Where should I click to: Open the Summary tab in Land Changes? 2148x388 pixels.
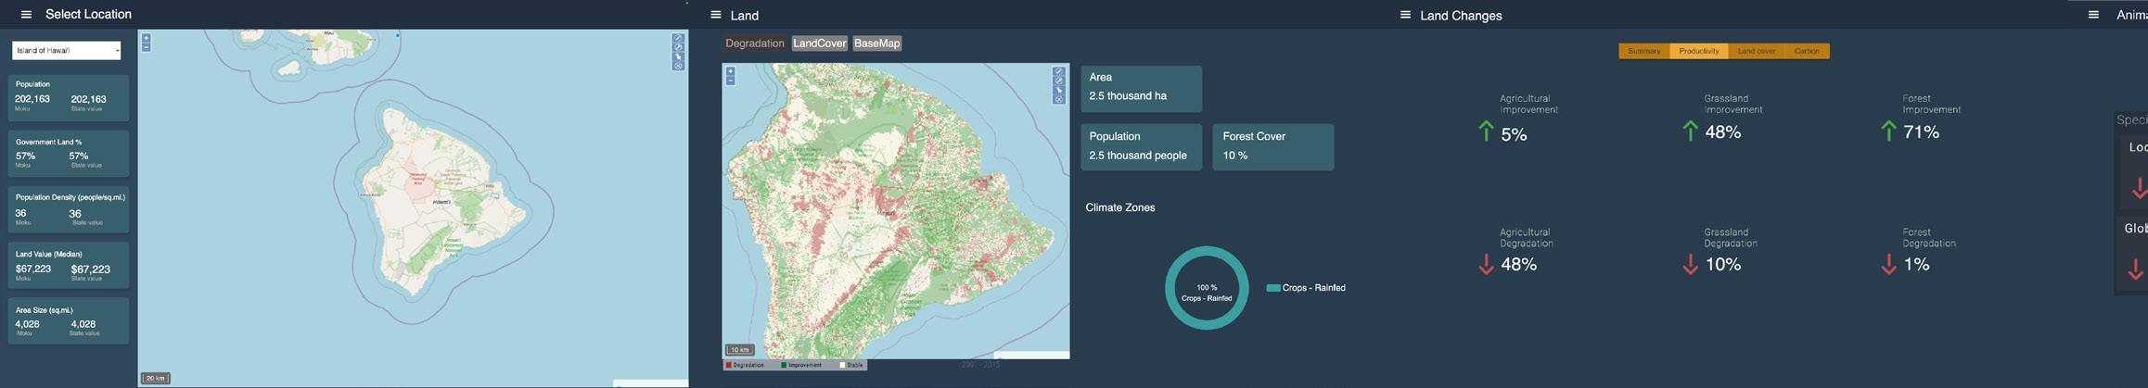(1643, 51)
